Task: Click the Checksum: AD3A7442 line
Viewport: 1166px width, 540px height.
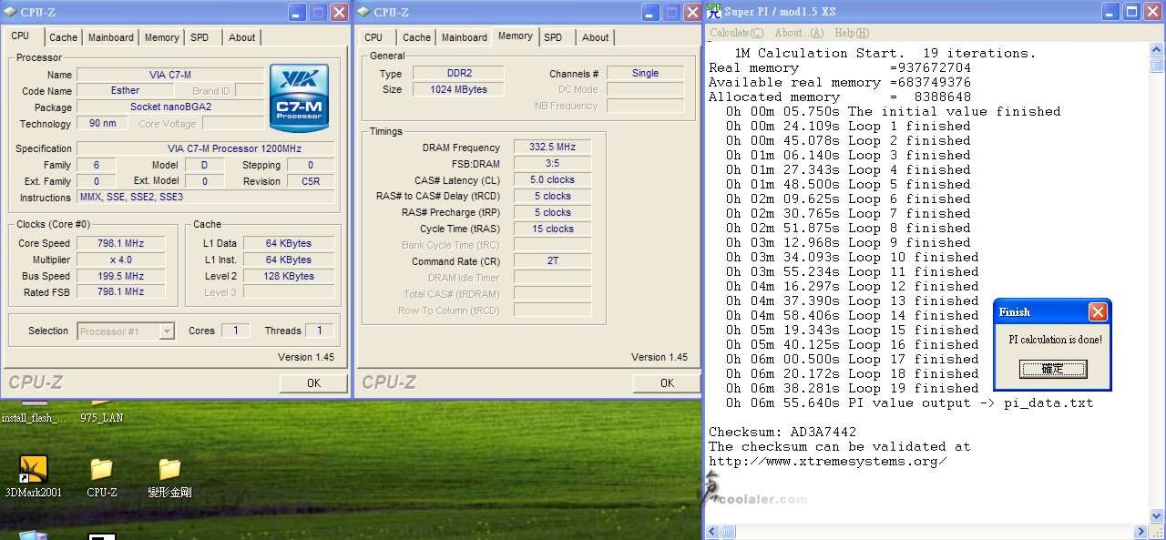Action: pyautogui.click(x=782, y=432)
